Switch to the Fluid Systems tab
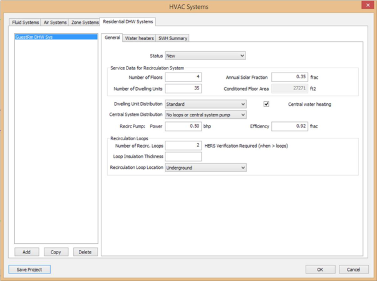377x281 pixels. 26,23
